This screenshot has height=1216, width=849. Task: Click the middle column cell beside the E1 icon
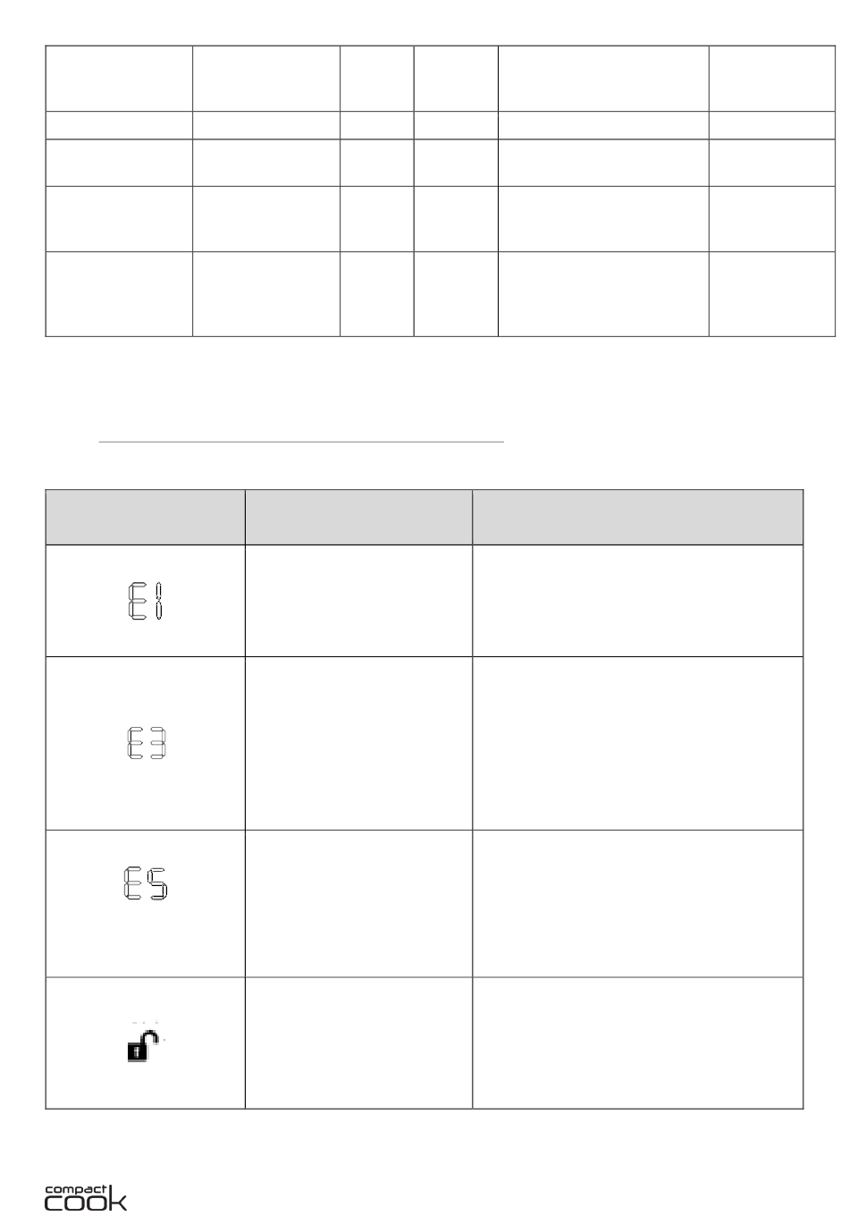[358, 601]
